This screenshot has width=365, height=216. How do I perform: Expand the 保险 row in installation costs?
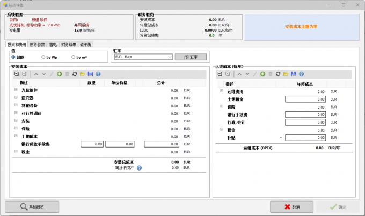coord(16,128)
